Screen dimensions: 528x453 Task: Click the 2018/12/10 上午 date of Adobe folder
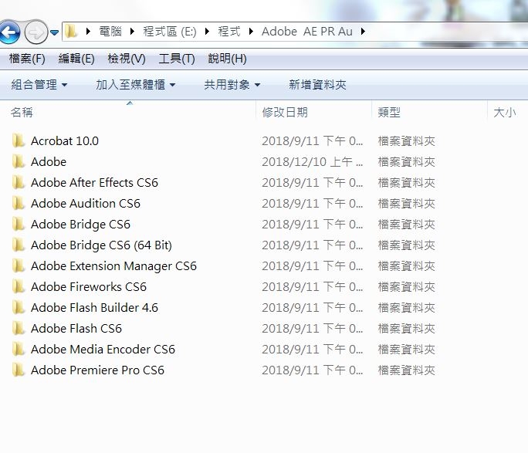point(312,162)
